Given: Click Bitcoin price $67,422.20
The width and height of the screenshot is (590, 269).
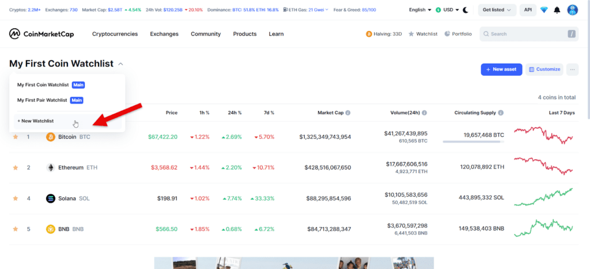Looking at the screenshot, I should pos(162,137).
